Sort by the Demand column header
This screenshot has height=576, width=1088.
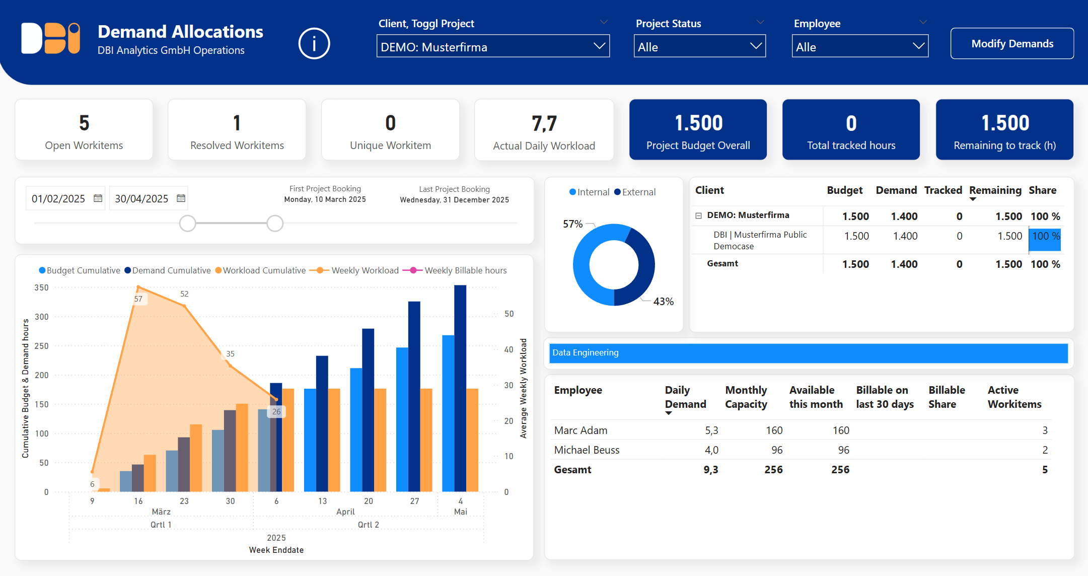(x=896, y=190)
